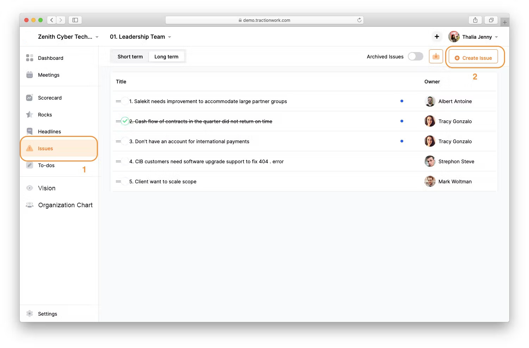The width and height of the screenshot is (529, 348).
Task: Click the Settings gear icon
Action: click(30, 314)
